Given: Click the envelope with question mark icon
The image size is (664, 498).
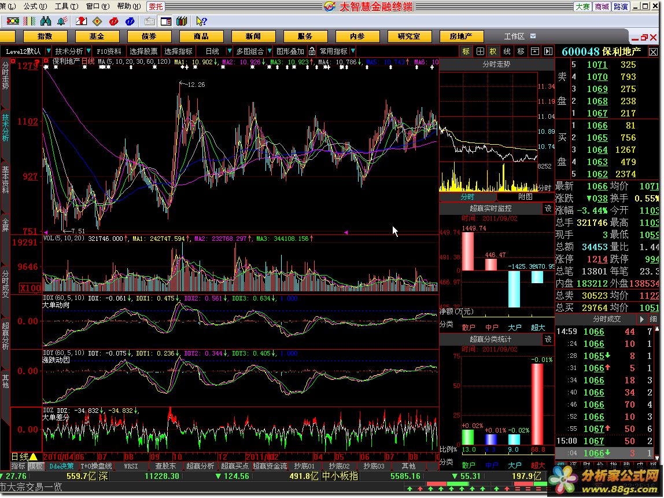Looking at the screenshot, I should point(82,21).
